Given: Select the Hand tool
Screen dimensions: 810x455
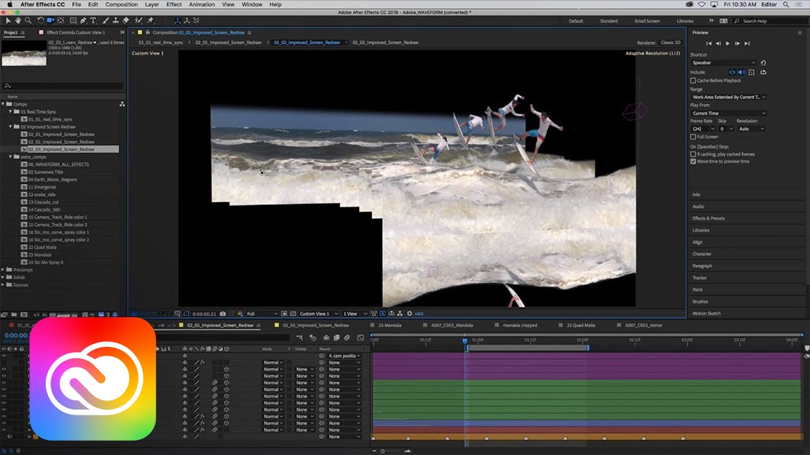Looking at the screenshot, I should point(18,21).
